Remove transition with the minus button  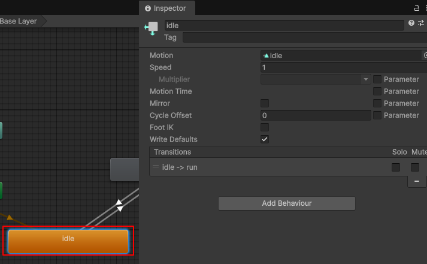(x=417, y=181)
